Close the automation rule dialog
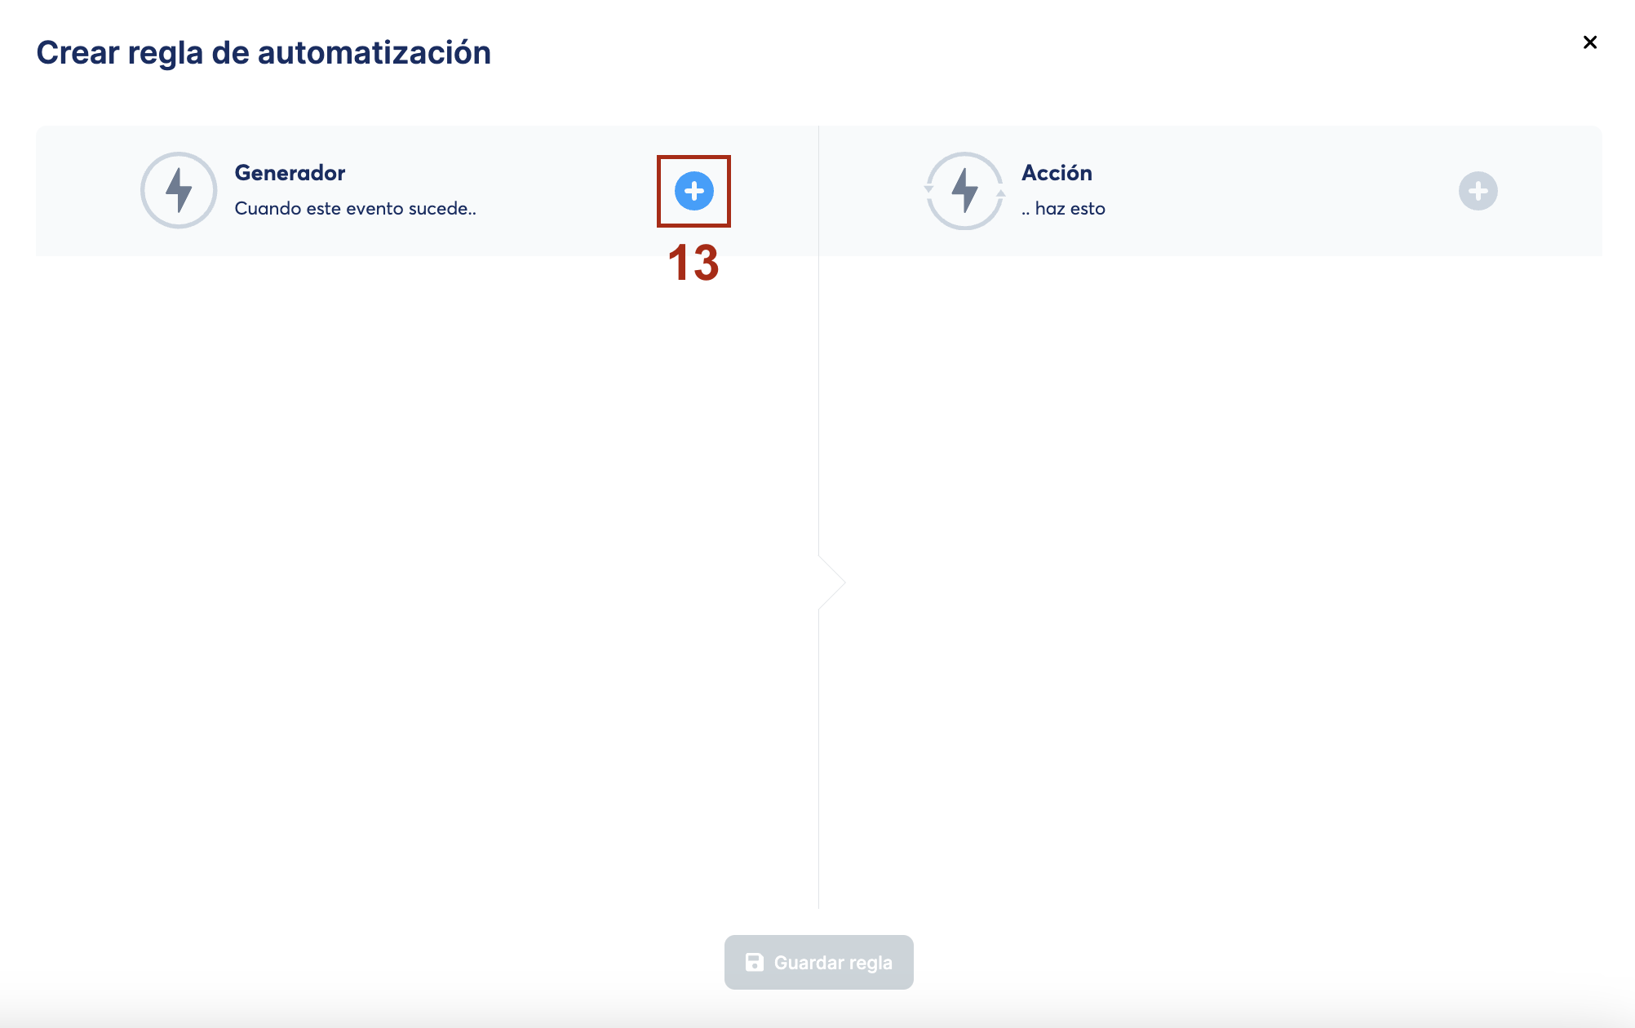Screen dimensions: 1635x1028 1589,42
